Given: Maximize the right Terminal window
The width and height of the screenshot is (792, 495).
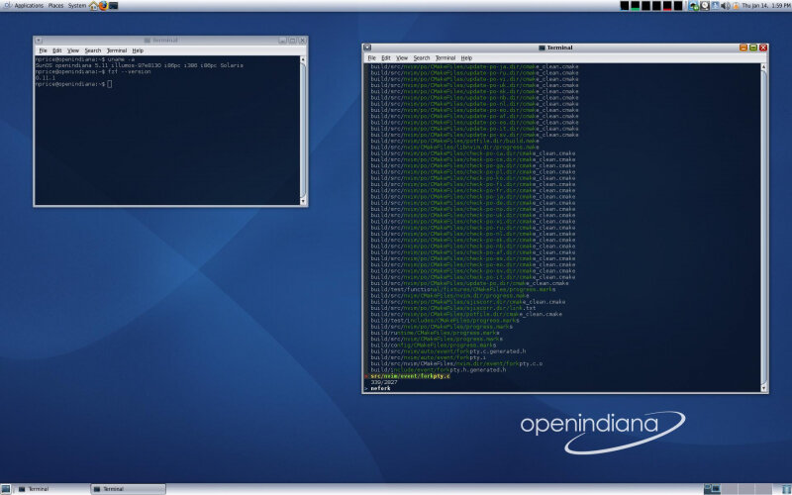Looking at the screenshot, I should pos(753,48).
